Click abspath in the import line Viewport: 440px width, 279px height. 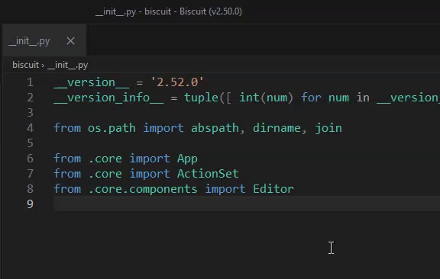215,128
